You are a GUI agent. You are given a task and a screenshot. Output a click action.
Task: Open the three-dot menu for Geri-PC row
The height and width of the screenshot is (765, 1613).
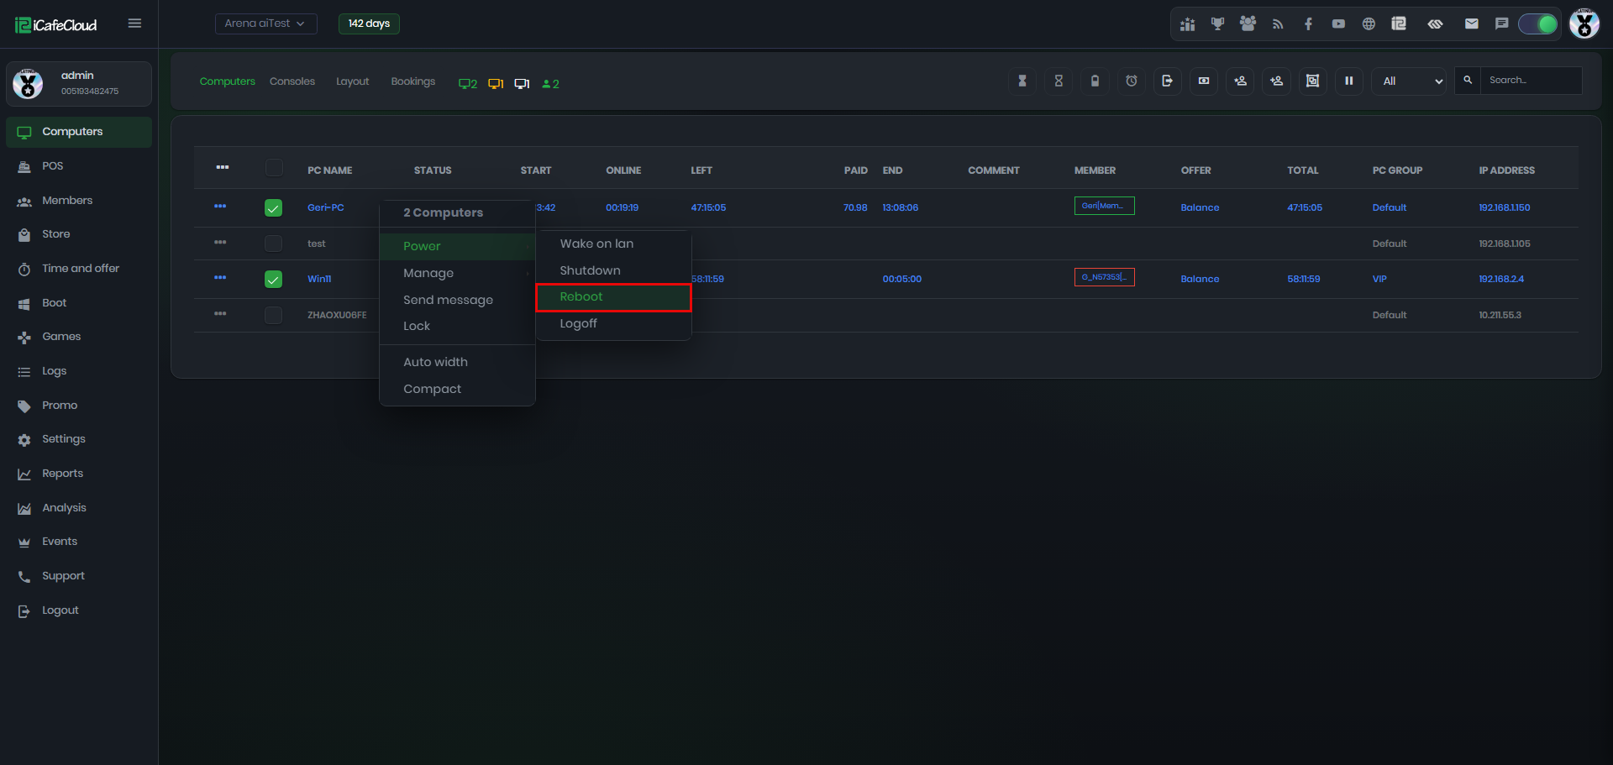220,207
